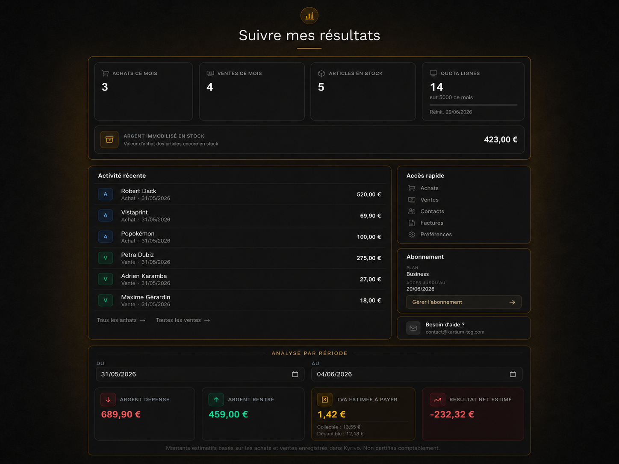619x464 pixels.
Task: Click the TVA estimée à payer icon
Action: pos(324,399)
